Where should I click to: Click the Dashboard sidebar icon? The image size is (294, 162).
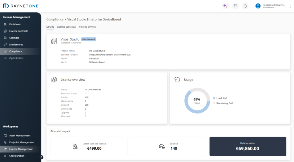(5, 24)
